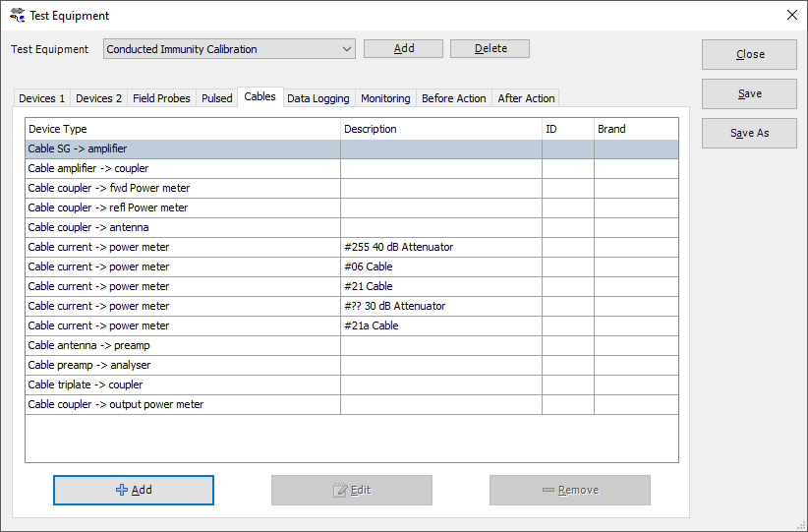Select Cable coupler -> output power meter row
808x532 pixels.
pos(352,404)
